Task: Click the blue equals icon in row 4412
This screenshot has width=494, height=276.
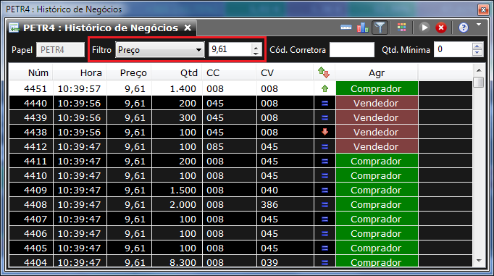Action: (x=325, y=147)
